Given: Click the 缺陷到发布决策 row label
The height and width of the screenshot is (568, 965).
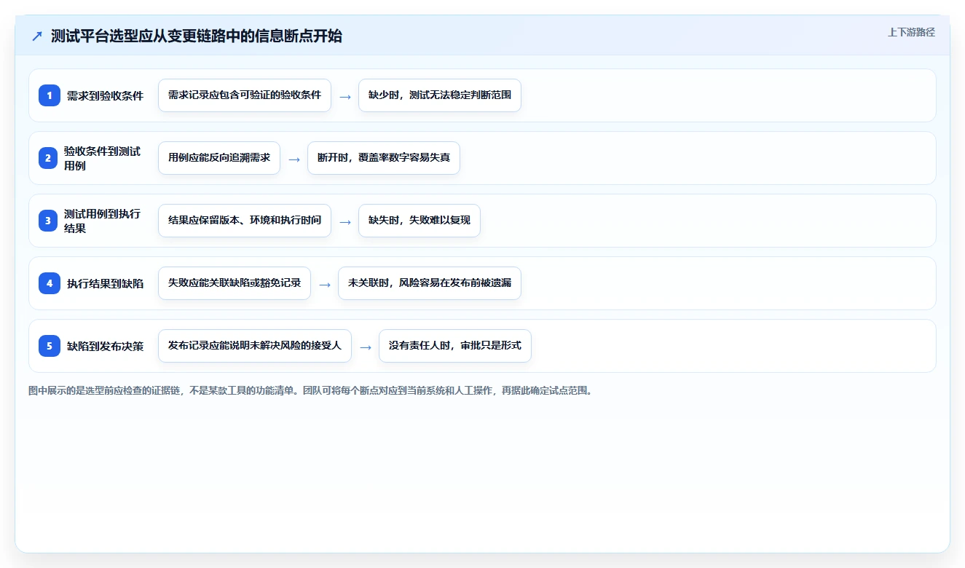Looking at the screenshot, I should click(x=105, y=346).
